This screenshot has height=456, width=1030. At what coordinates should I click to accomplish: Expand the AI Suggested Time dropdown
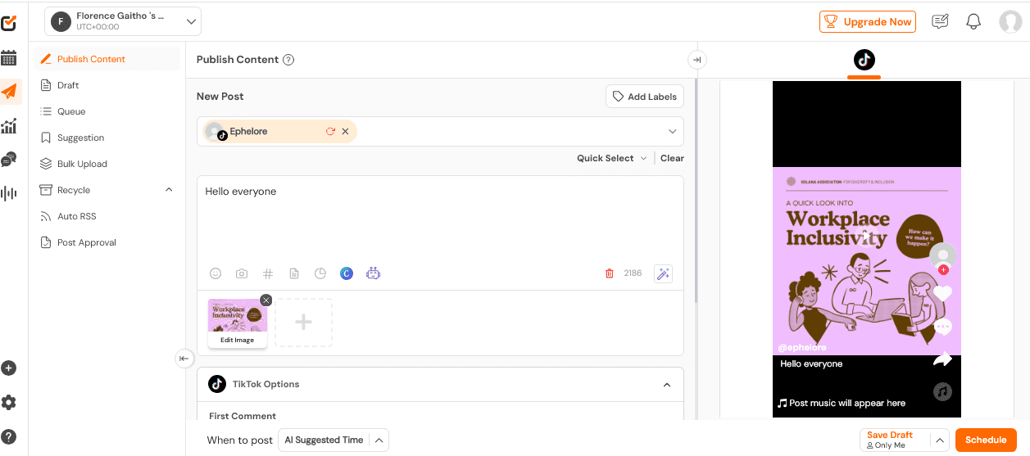click(x=379, y=440)
